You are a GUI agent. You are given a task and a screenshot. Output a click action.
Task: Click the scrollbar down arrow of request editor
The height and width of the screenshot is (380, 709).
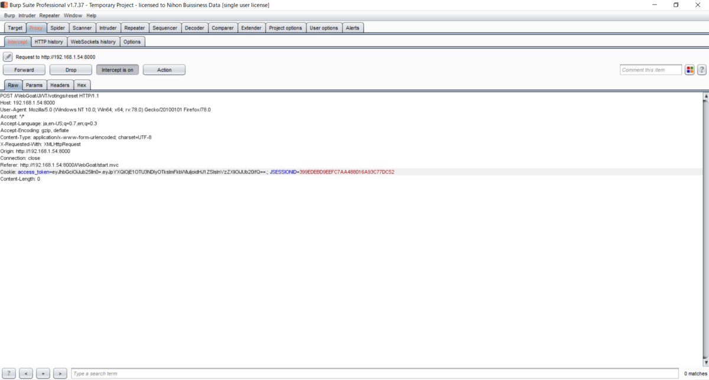click(x=705, y=362)
